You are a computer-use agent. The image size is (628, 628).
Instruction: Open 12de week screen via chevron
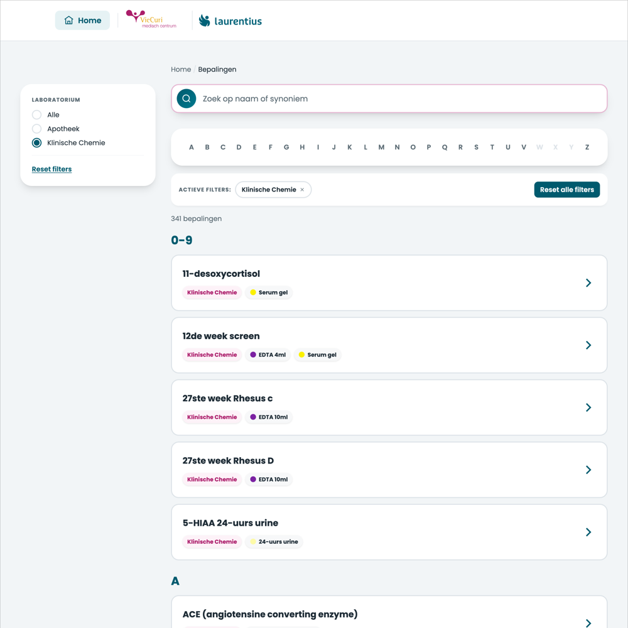coord(588,345)
